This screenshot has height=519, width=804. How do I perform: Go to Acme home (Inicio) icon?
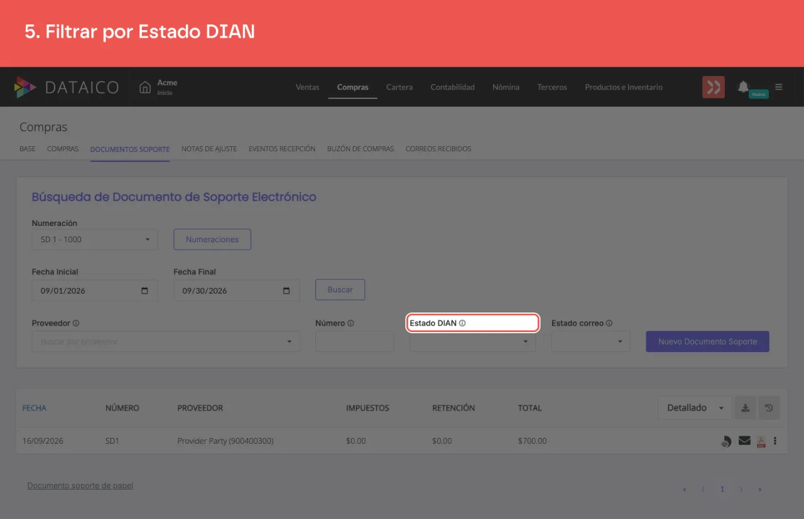pos(145,87)
